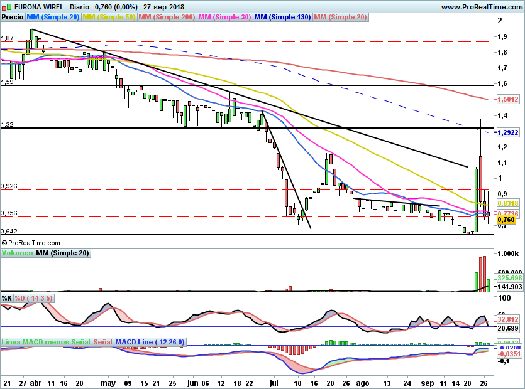Click the 1,2922 moving average value tag
The image size is (525, 389).
point(508,132)
